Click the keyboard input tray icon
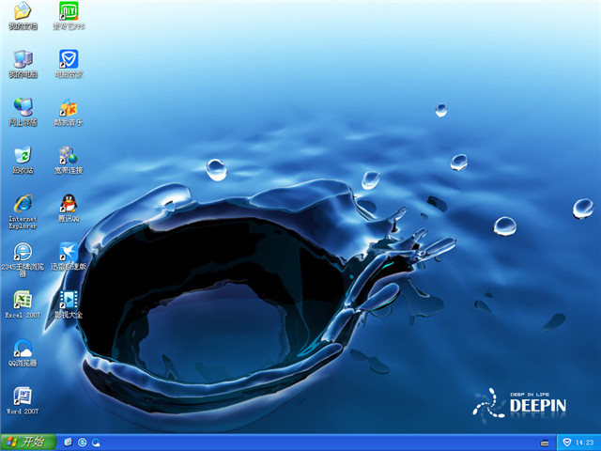This screenshot has height=451, width=601. [545, 443]
